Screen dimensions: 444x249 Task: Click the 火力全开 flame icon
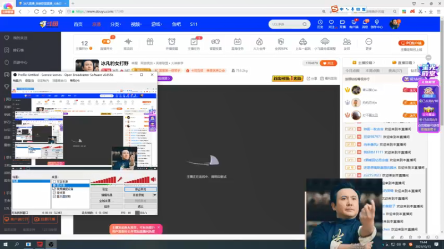(x=259, y=42)
